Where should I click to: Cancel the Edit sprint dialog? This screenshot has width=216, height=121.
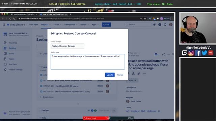(120, 75)
